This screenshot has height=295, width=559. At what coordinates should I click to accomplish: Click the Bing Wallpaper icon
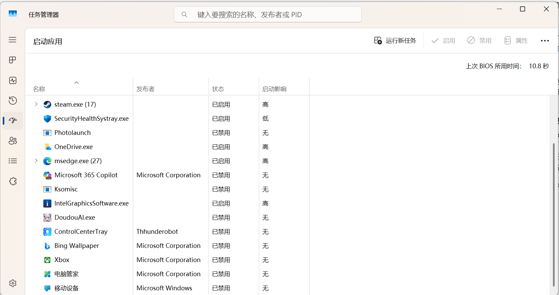click(47, 246)
